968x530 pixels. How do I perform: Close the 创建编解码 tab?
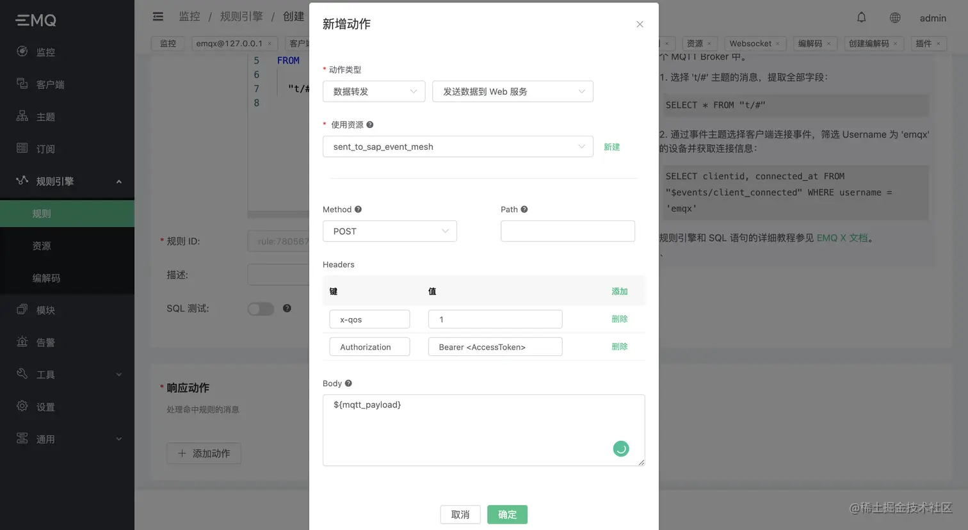895,44
